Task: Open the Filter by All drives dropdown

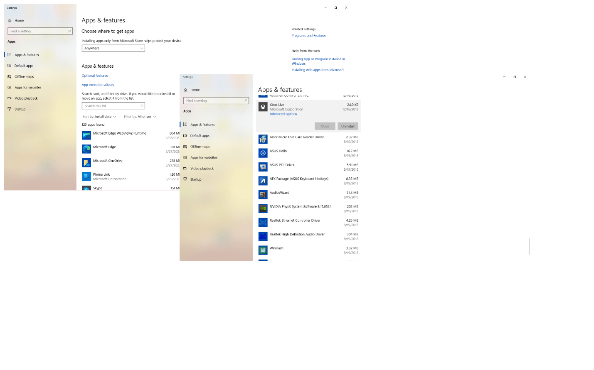Action: point(140,117)
